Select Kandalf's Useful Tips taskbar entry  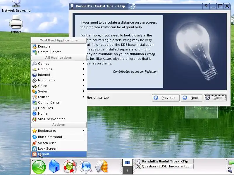point(164,161)
